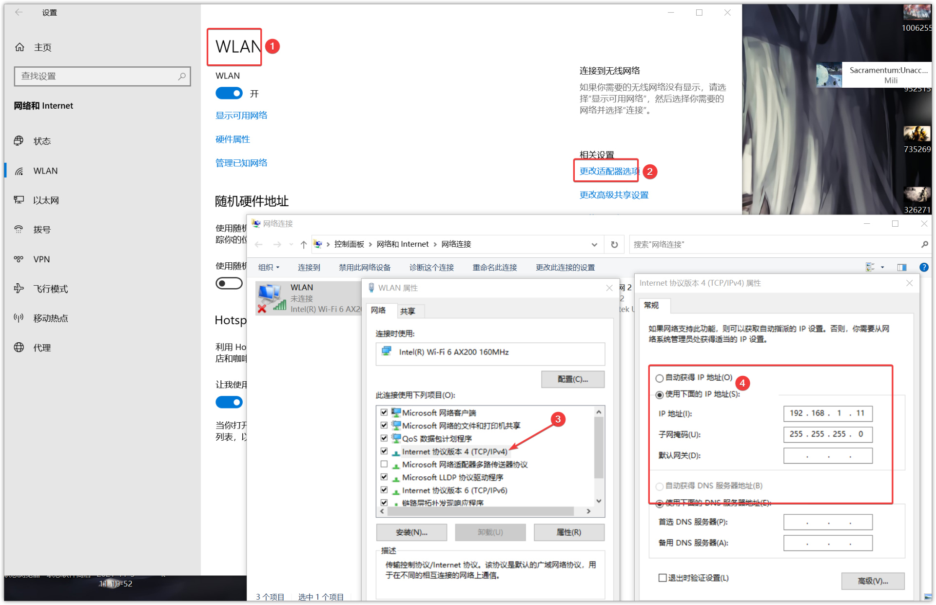Viewport: 936px width, 605px height.
Task: Click Diagnose this connection toolbar item
Action: [431, 267]
